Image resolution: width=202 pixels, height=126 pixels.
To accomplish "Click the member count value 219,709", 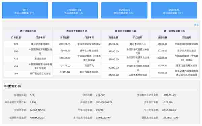I will click(x=100, y=95).
